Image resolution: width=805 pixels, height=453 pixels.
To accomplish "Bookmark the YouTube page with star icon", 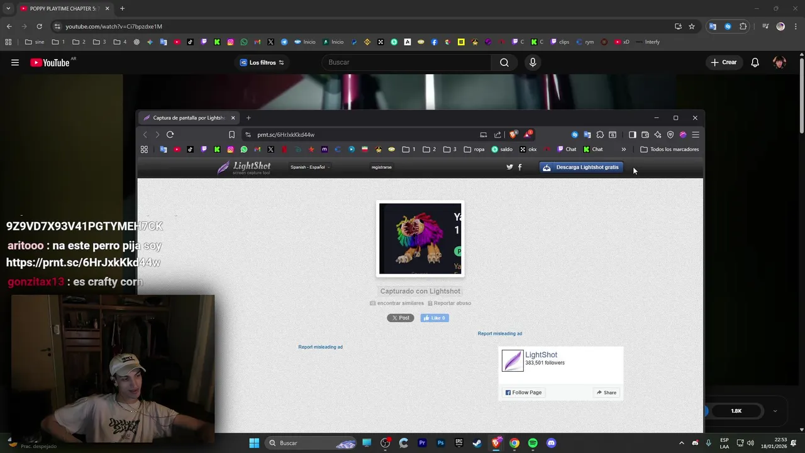I will coord(692,26).
